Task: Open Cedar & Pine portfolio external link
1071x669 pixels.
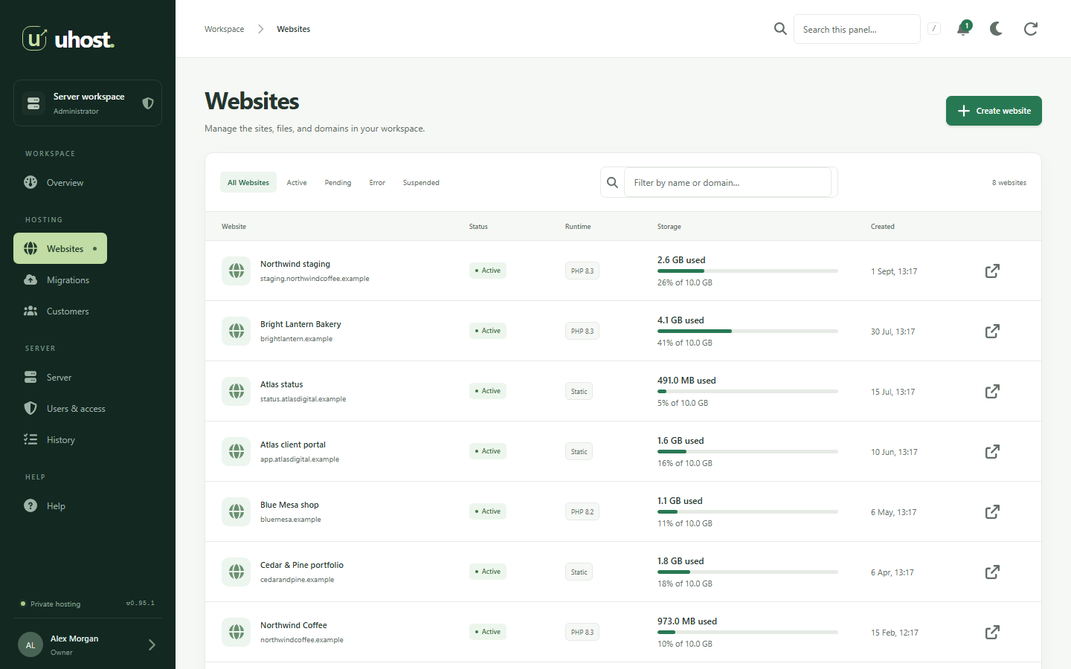Action: (992, 572)
